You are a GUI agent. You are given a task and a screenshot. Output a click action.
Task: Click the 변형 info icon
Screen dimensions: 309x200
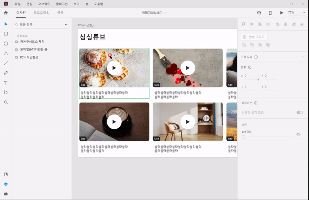click(x=250, y=67)
